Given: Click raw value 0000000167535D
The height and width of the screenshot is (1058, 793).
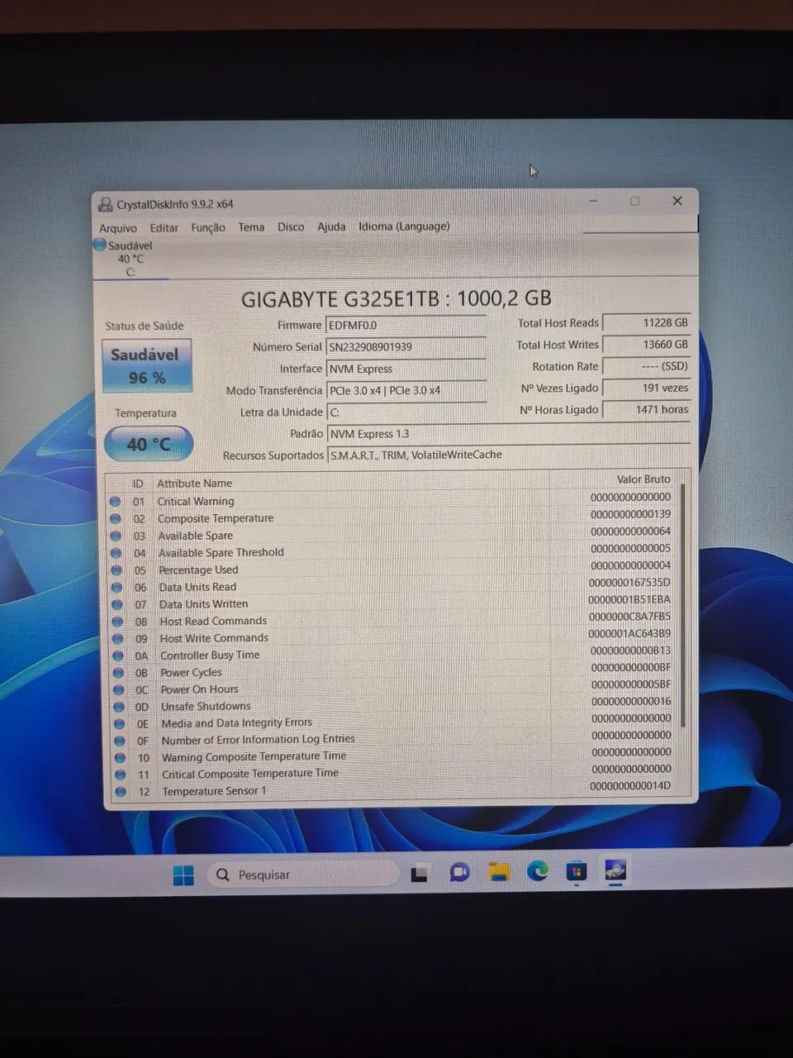Looking at the screenshot, I should (629, 582).
